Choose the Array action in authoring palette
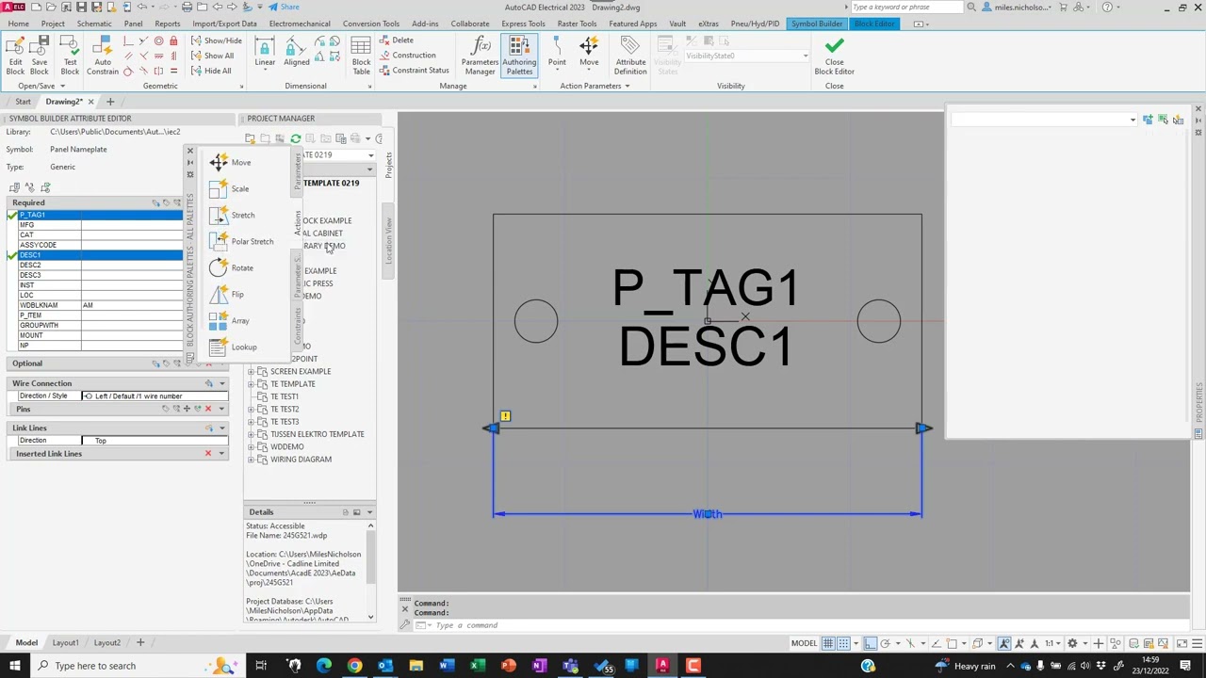Viewport: 1206px width, 678px height. click(x=229, y=320)
